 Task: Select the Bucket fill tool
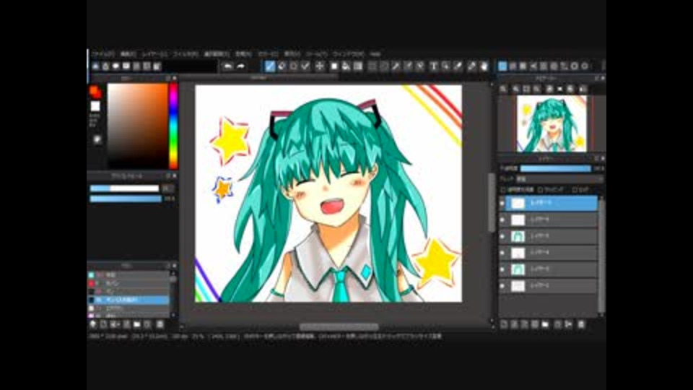click(x=346, y=66)
